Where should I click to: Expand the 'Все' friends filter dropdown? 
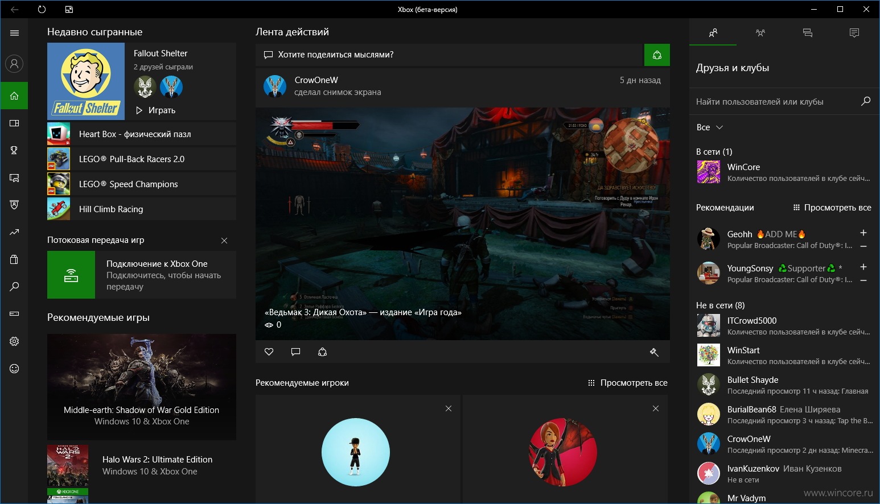click(x=709, y=127)
